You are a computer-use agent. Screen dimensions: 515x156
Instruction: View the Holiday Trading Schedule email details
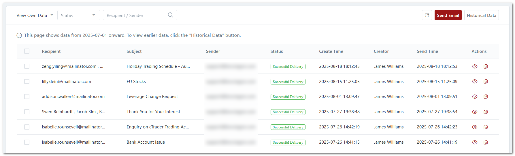[x=475, y=66]
